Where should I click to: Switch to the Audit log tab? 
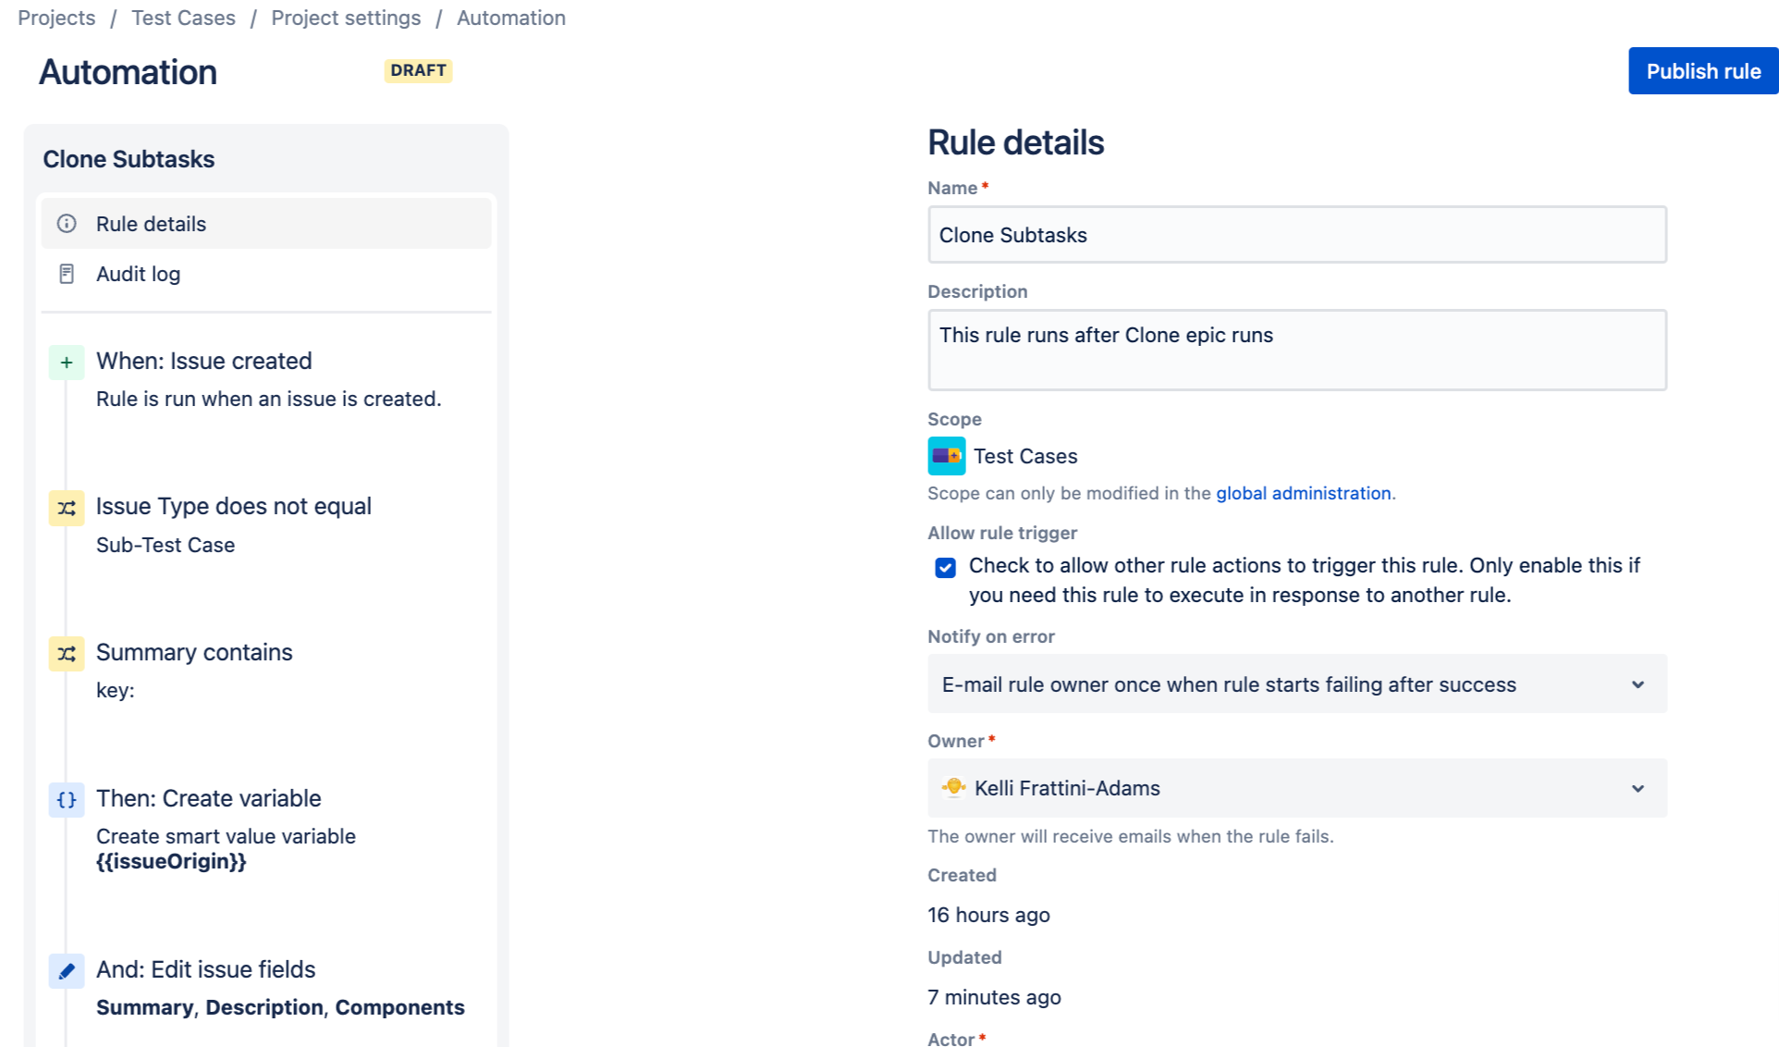(139, 274)
